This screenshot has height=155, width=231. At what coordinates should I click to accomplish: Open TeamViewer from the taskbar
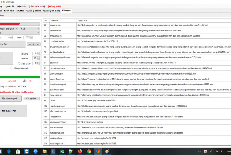pos(27,151)
